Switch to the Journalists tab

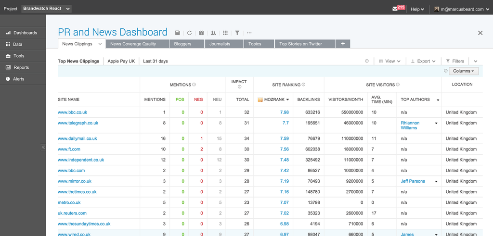point(224,44)
